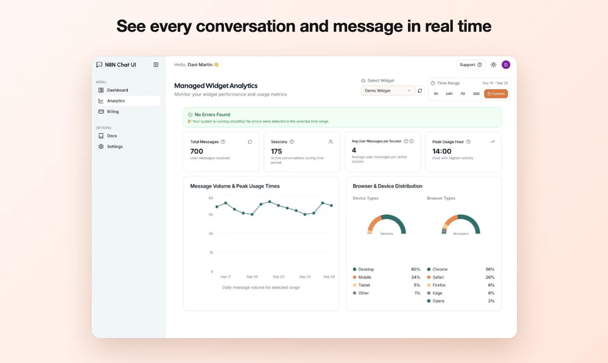Click the No Errors Found check icon
The image size is (608, 363).
tap(190, 115)
